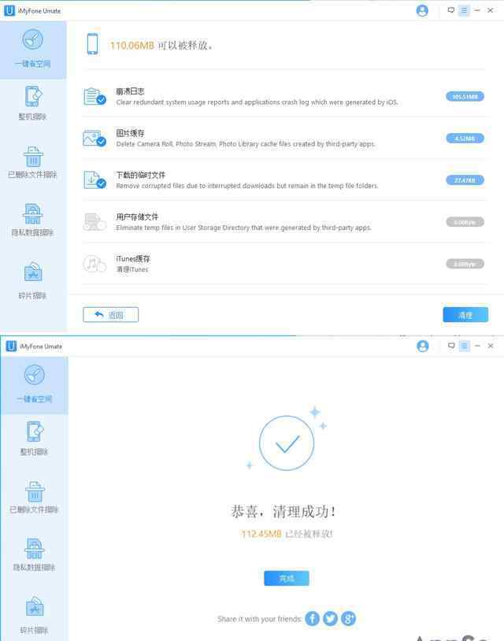Image resolution: width=504 pixels, height=641 pixels.
Task: Open the hamburger menu in lower window title bar
Action: pos(465,346)
